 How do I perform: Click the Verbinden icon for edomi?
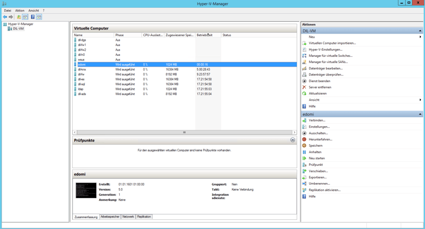(x=304, y=120)
